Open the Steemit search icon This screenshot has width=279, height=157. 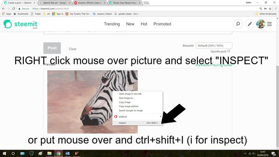point(238,24)
